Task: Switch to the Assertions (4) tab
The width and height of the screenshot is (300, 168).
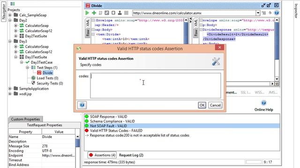Action: click(102, 155)
